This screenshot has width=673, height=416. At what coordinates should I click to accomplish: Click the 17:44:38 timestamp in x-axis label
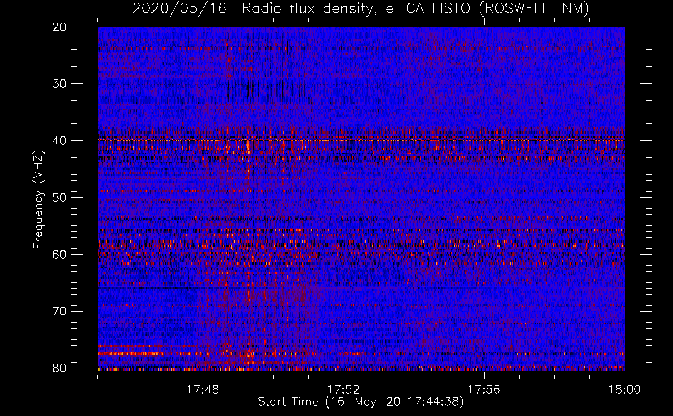pyautogui.click(x=433, y=402)
